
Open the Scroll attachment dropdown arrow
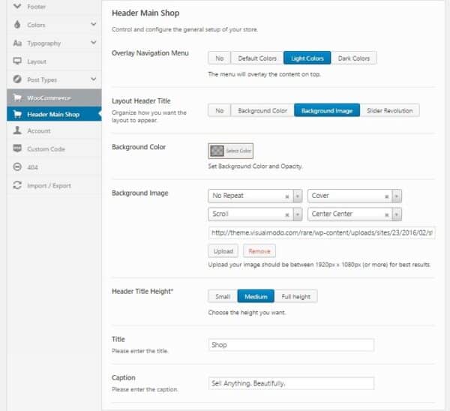point(298,214)
